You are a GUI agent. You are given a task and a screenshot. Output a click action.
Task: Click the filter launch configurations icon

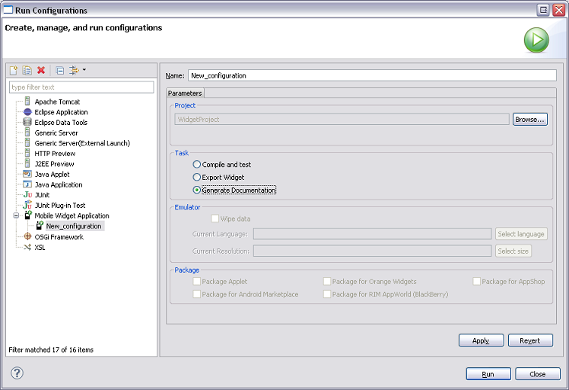[x=74, y=70]
